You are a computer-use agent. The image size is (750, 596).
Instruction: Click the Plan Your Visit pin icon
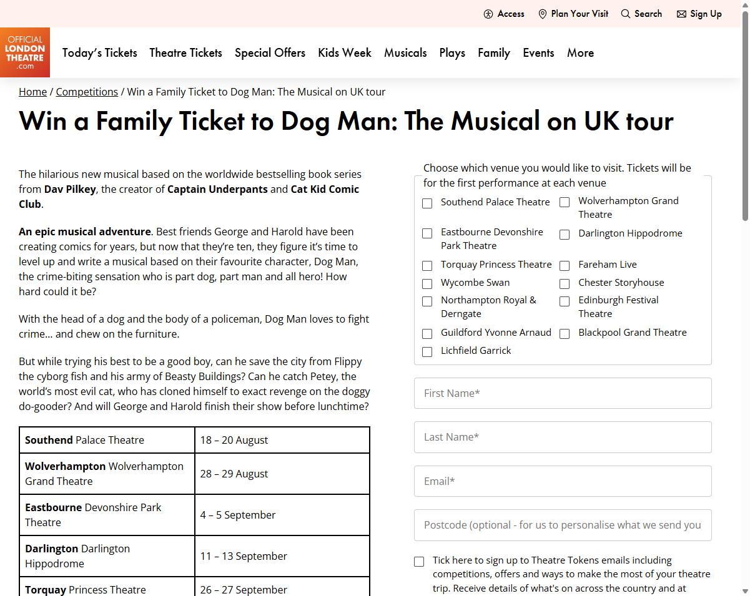pyautogui.click(x=543, y=14)
